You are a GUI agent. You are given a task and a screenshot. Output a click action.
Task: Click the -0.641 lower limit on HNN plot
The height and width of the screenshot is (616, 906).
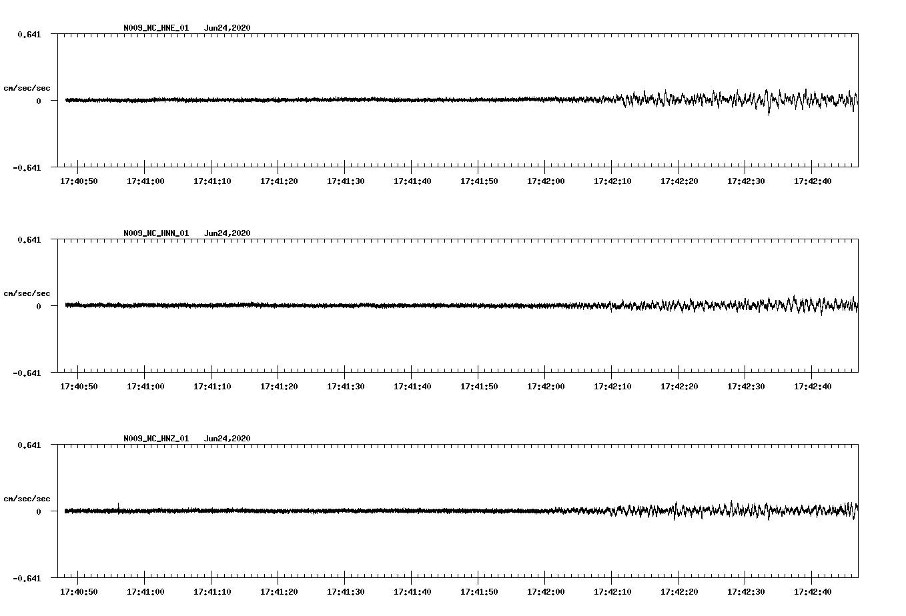(27, 373)
